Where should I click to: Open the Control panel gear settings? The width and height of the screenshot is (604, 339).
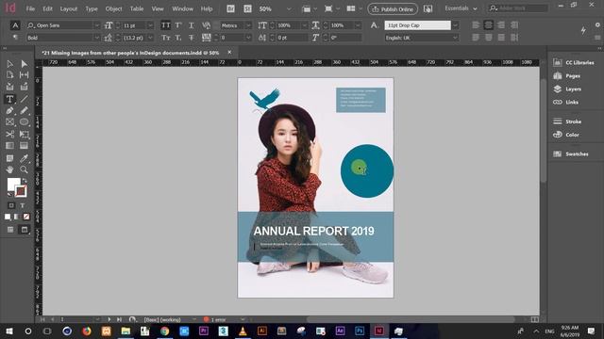pos(597,24)
